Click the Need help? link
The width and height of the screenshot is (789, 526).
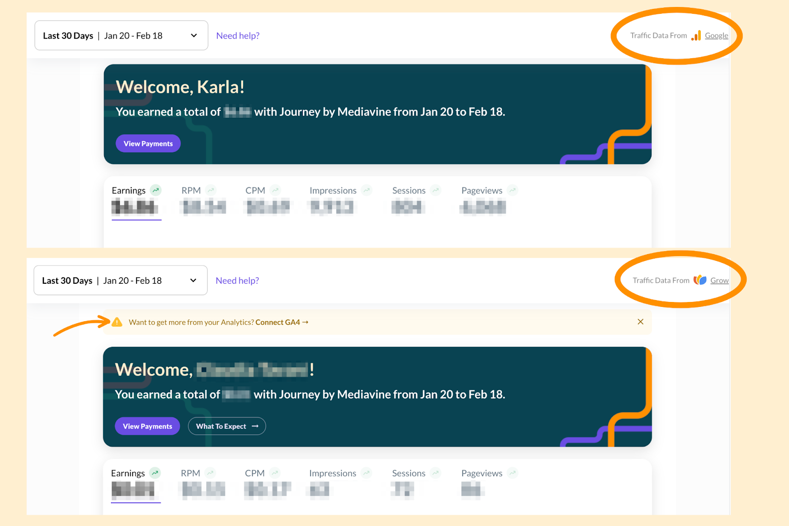pyautogui.click(x=238, y=35)
